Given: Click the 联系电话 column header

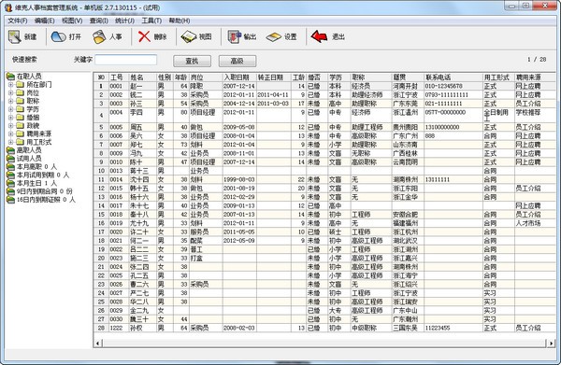Looking at the screenshot, I should click(x=453, y=77).
